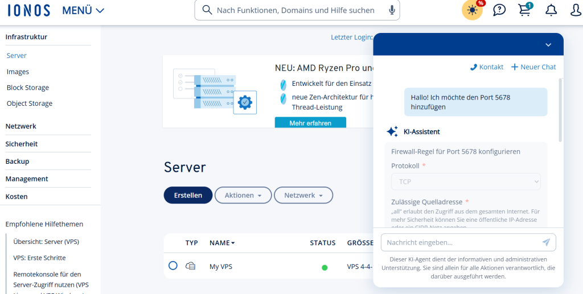Click the phone icon next to Kontakt
This screenshot has width=583, height=294.
coord(474,67)
